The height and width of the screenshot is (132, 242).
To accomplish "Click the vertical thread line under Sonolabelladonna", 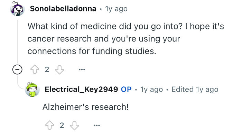I will click(17, 41).
